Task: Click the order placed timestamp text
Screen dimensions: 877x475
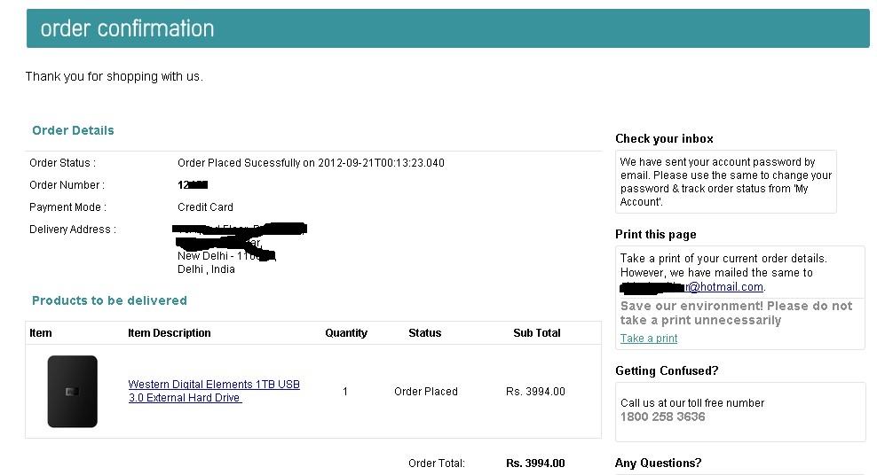Action: point(311,163)
